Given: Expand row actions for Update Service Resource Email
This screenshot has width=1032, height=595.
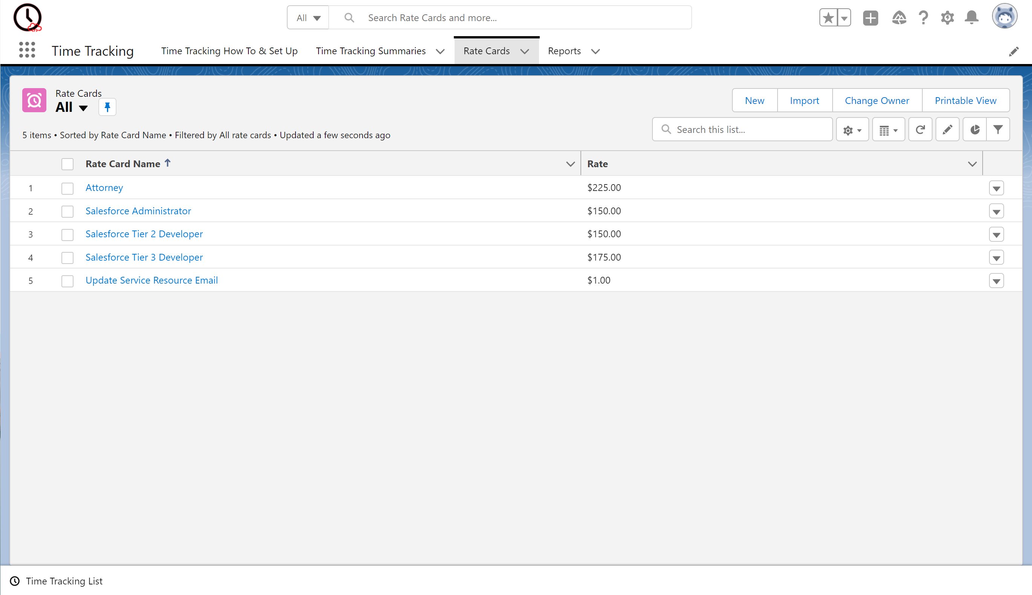Looking at the screenshot, I should point(997,281).
